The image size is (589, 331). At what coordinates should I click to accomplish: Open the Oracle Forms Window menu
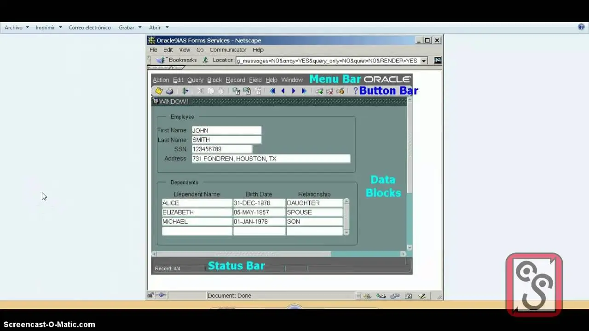coord(292,80)
